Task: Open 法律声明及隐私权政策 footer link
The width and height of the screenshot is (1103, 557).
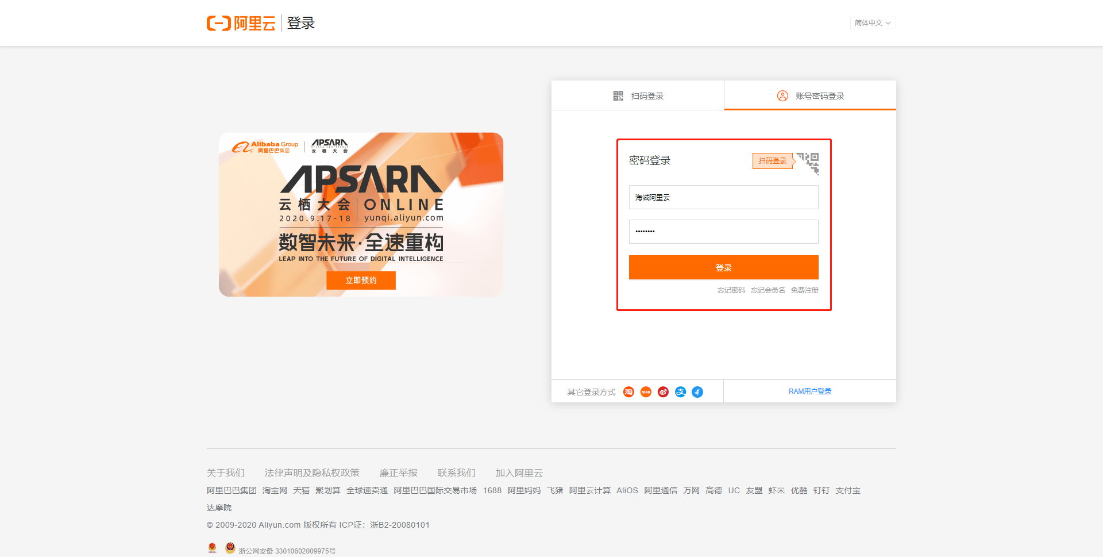Action: tap(312, 473)
